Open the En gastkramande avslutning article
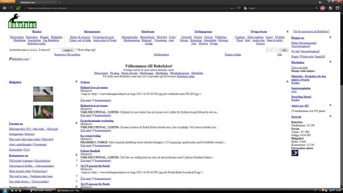Image resolution: width=343 pixels, height=193 pixels. (97, 121)
